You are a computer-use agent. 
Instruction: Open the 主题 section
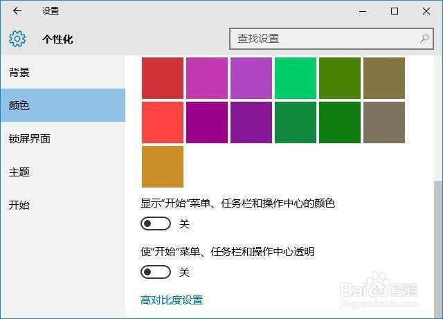coord(63,172)
